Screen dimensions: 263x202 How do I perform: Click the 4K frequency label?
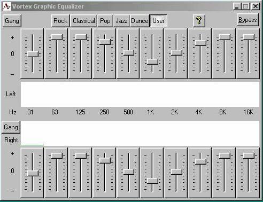(199, 112)
